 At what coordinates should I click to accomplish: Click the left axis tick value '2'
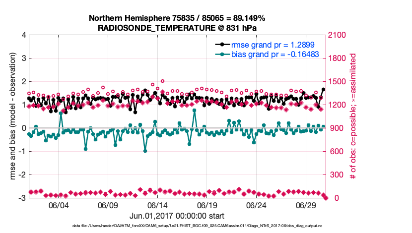pos(24,82)
